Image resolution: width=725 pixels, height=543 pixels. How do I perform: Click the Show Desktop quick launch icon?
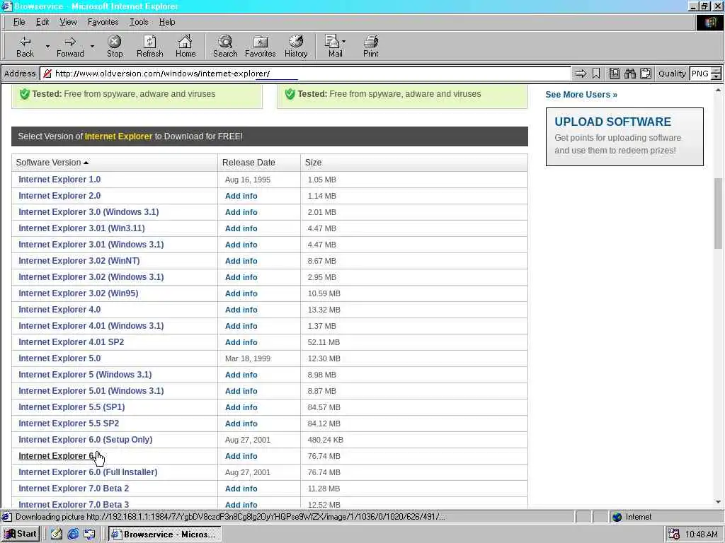89,535
